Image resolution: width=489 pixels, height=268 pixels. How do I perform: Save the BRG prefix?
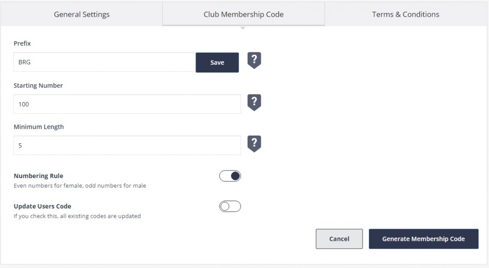pyautogui.click(x=217, y=62)
